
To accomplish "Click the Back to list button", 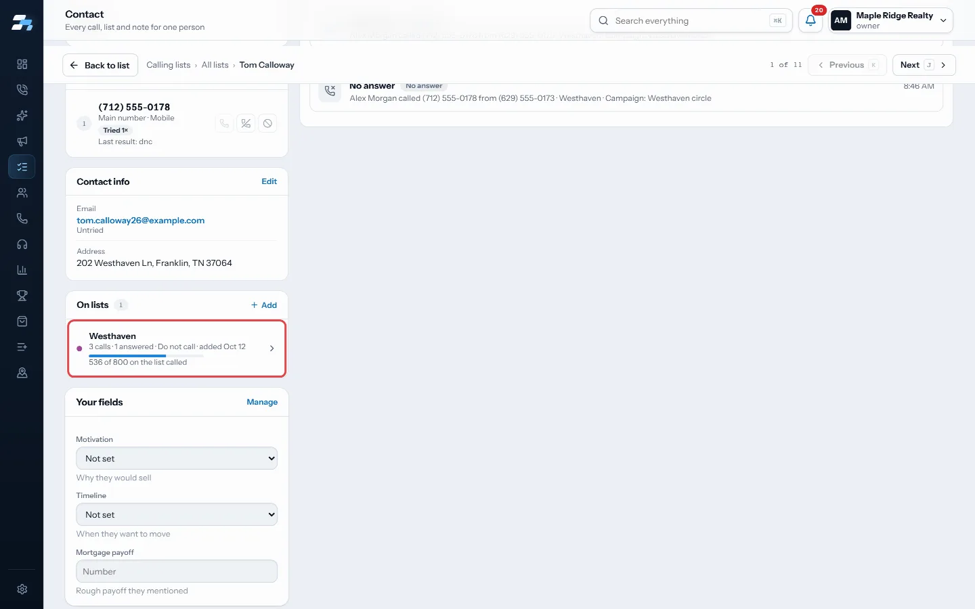I will (100, 65).
